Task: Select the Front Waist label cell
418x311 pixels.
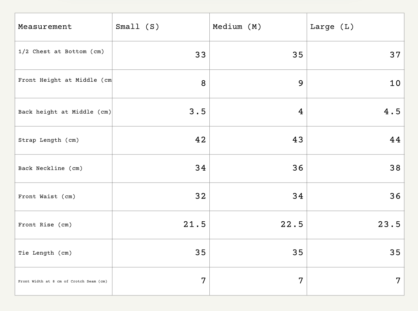Action: 47,196
